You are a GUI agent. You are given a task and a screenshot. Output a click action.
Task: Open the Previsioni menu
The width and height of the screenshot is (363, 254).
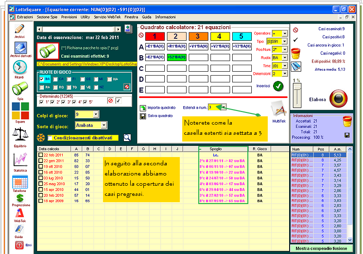pyautogui.click(x=69, y=17)
